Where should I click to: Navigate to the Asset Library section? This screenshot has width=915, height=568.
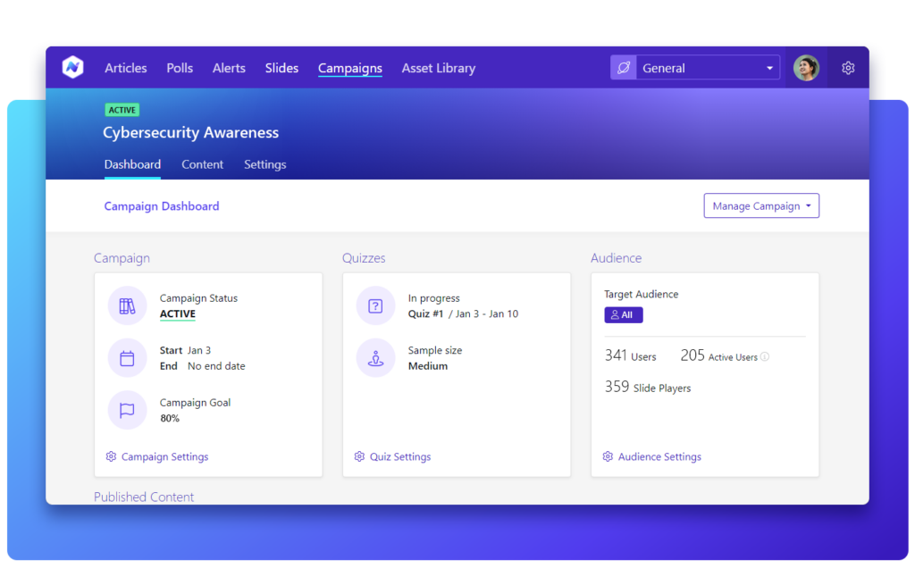(438, 68)
